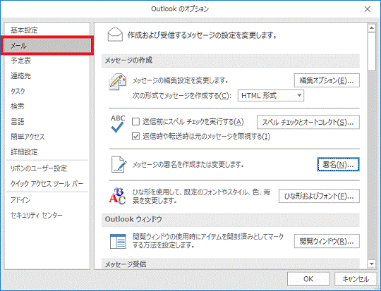Open 予定表 options category
The height and width of the screenshot is (291, 381).
pyautogui.click(x=47, y=61)
